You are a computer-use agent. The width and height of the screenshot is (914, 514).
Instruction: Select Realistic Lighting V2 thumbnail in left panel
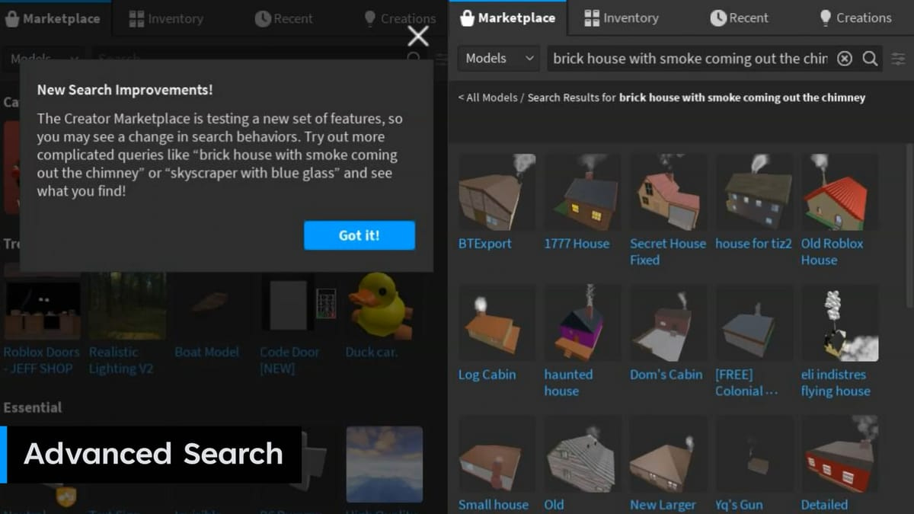click(x=127, y=307)
